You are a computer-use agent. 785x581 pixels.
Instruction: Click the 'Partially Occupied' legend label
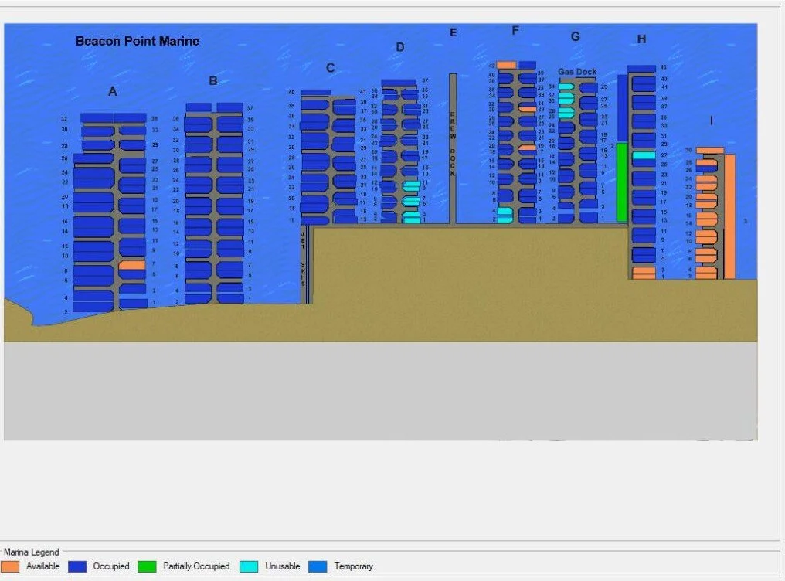tap(196, 566)
